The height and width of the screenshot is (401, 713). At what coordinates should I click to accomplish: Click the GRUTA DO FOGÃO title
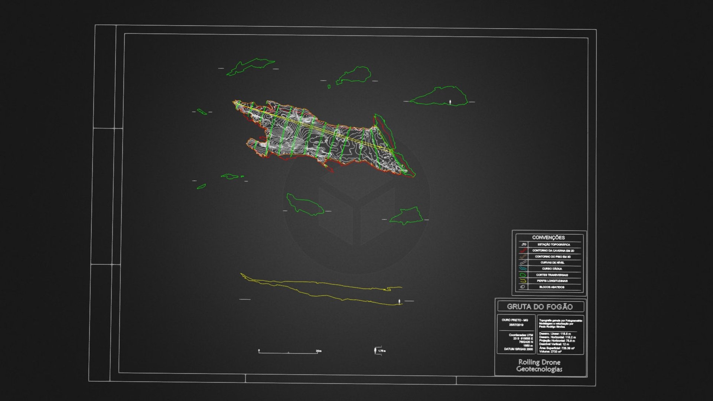coord(540,307)
